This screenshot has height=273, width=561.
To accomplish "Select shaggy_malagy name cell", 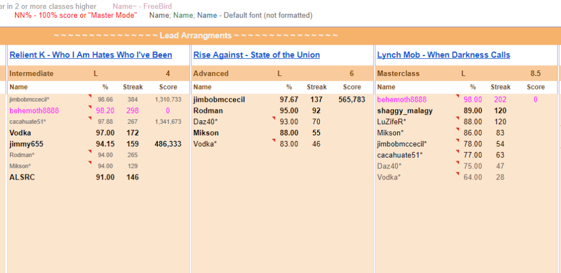I will tap(404, 111).
